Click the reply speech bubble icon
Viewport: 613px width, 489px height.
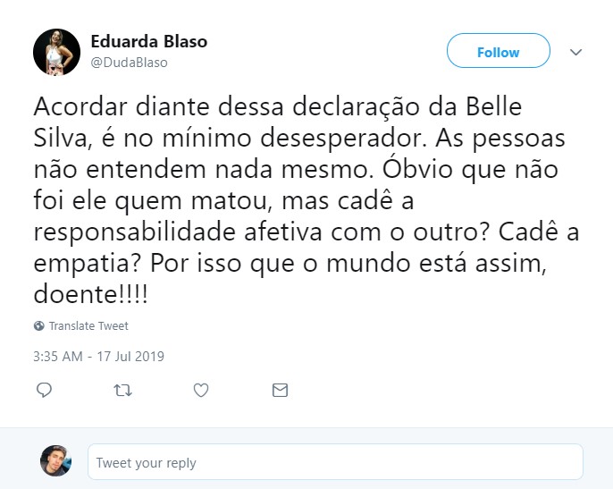point(44,391)
